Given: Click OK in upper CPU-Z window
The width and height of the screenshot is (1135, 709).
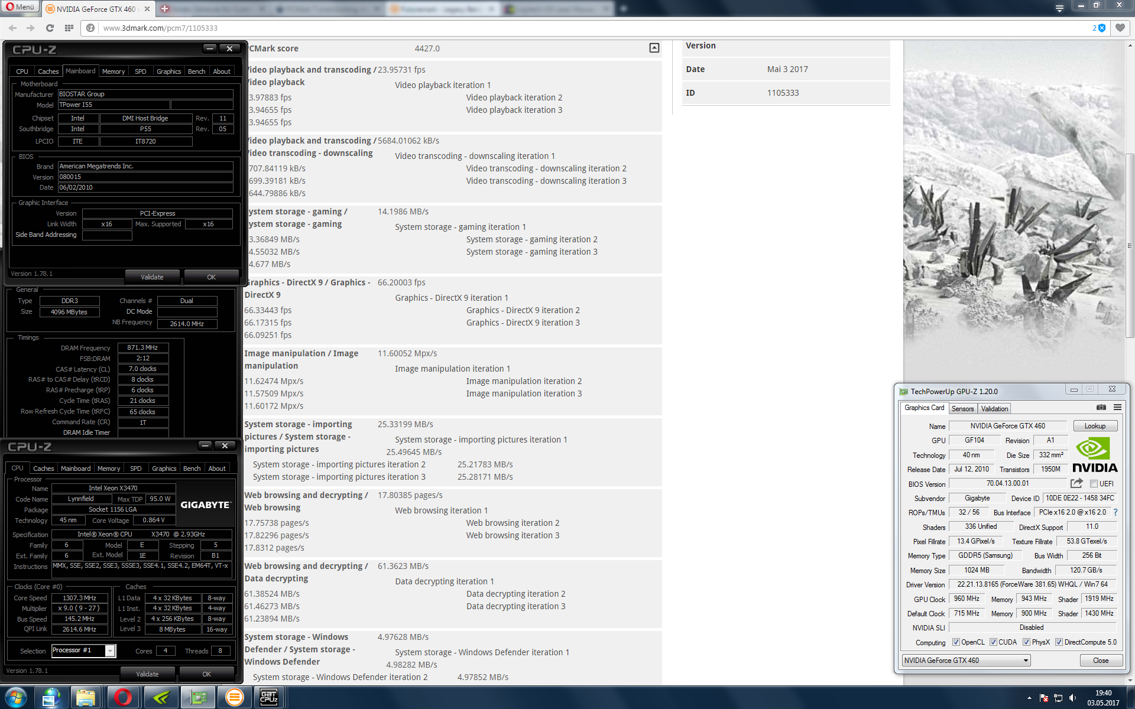Looking at the screenshot, I should tap(211, 277).
